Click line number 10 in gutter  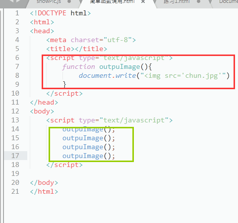click(15, 93)
